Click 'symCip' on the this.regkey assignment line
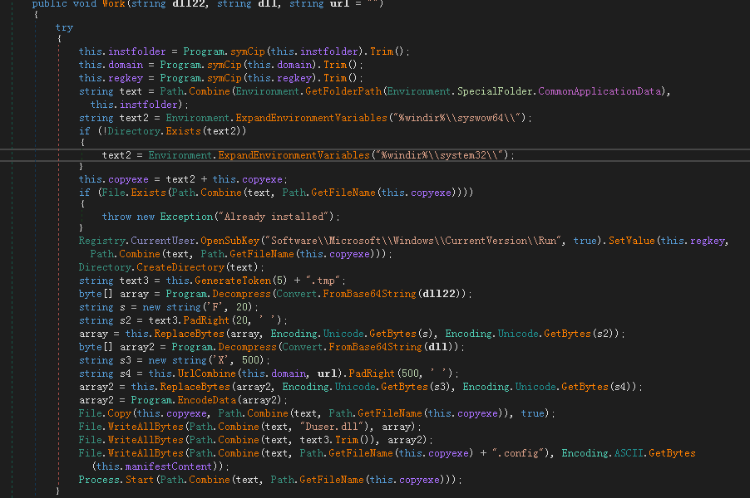The image size is (750, 498). (x=225, y=78)
